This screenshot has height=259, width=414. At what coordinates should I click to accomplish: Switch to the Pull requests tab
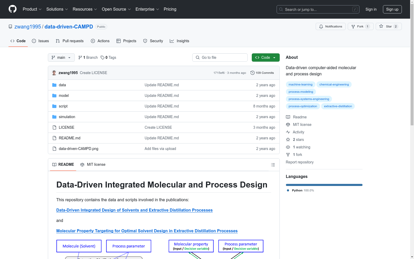pyautogui.click(x=70, y=41)
